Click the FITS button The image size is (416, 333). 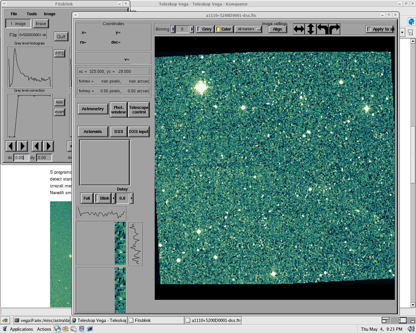[x=59, y=54]
